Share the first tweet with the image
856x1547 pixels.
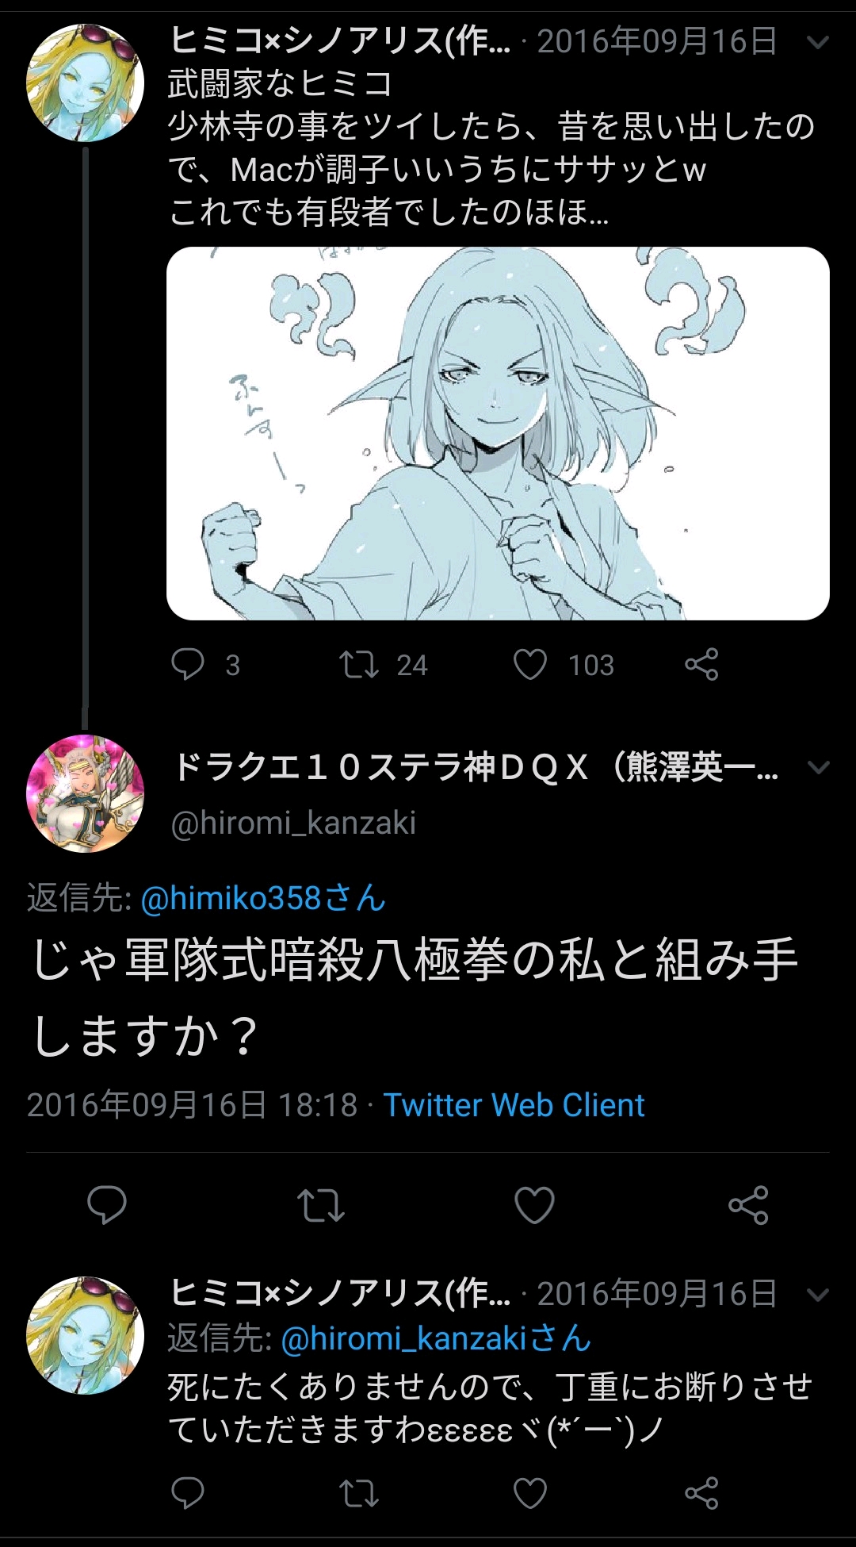(x=701, y=664)
